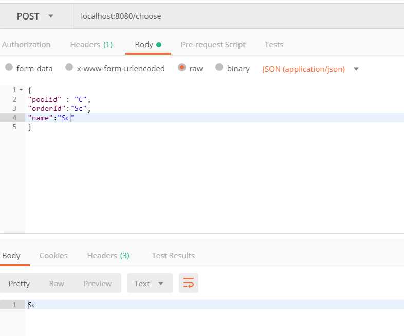Click the "name":"Sc" line in the editor
The width and height of the screenshot is (404, 336).
point(51,118)
